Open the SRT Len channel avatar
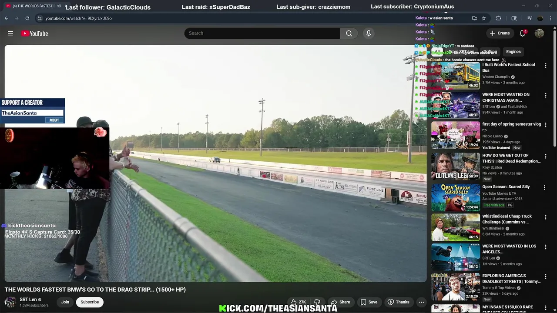557x313 pixels. (10, 302)
